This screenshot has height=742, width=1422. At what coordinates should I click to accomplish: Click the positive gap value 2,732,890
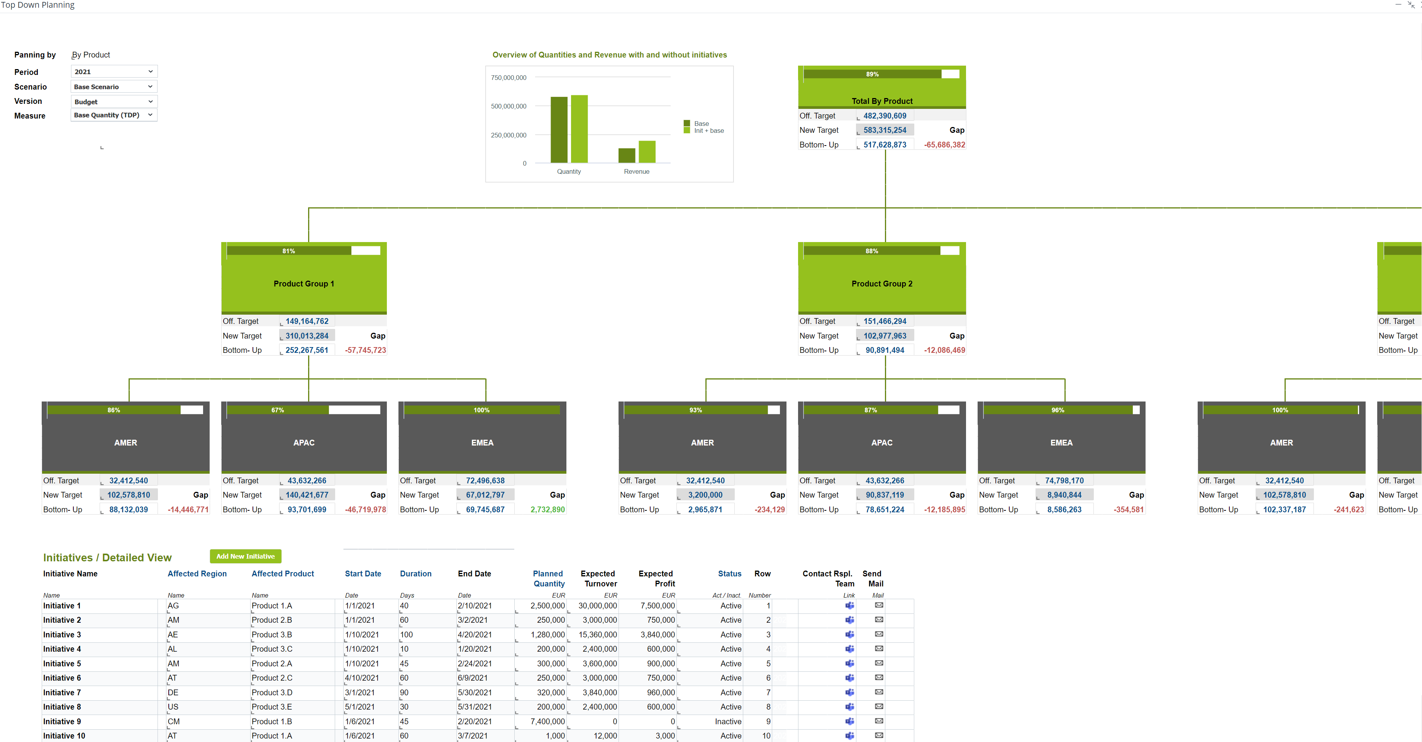click(x=547, y=510)
